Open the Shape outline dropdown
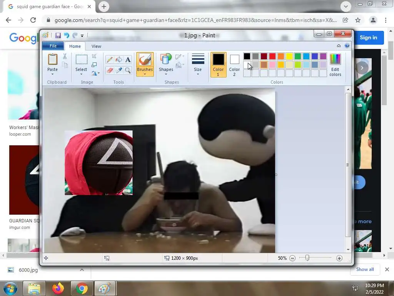Screen dimensions: 394x296 pyautogui.click(x=180, y=56)
